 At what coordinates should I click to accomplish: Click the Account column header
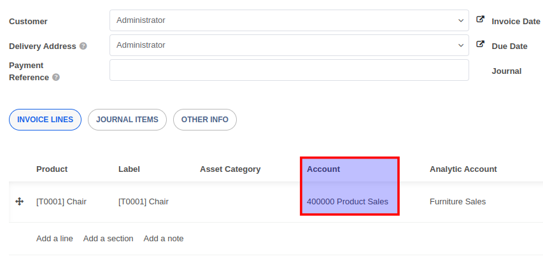coord(323,169)
